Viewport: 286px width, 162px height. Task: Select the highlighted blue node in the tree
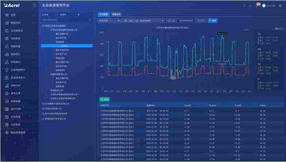pyautogui.click(x=66, y=46)
